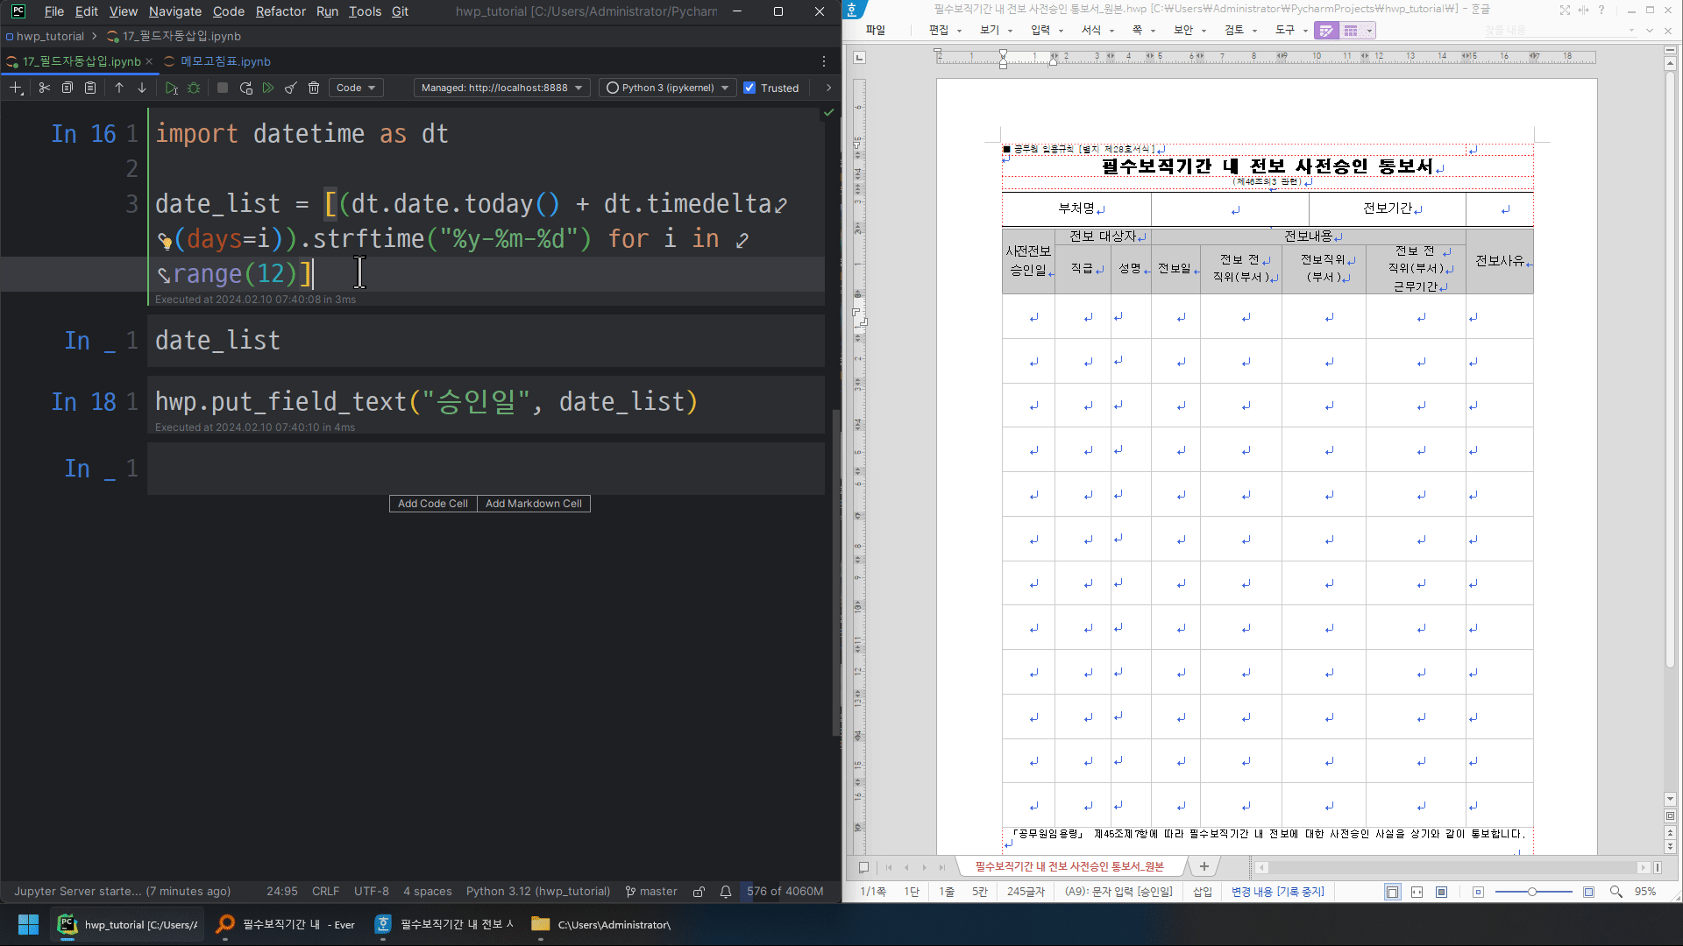The height and width of the screenshot is (946, 1683).
Task: Toggle the 변경 내용 기록 중지 status indicator
Action: (x=1277, y=892)
